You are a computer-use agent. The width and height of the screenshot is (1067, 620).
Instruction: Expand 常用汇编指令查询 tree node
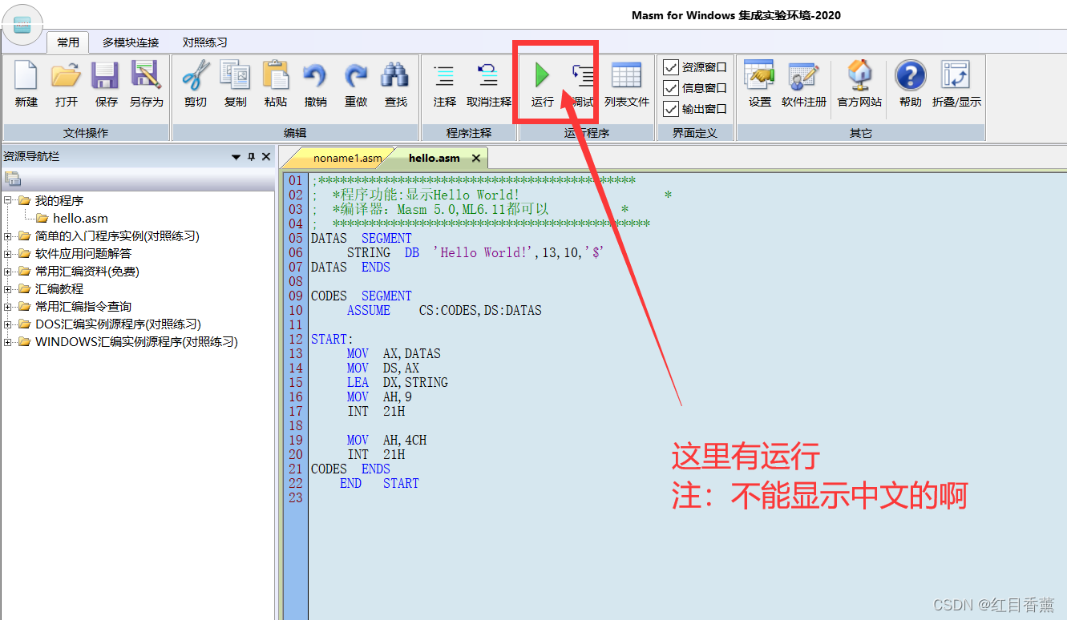tap(8, 306)
